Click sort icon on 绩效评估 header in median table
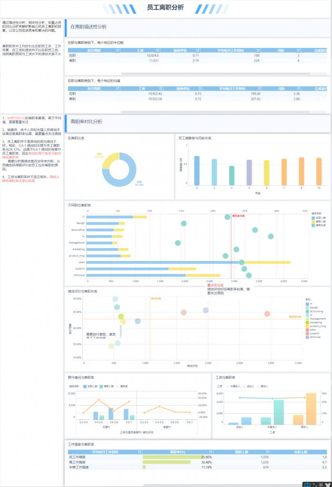The height and width of the screenshot is (487, 332). [197, 50]
